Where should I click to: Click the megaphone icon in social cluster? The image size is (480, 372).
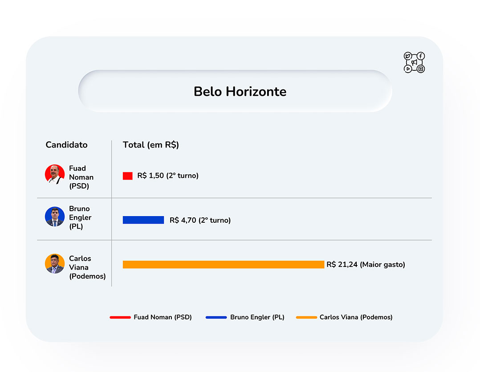[414, 62]
